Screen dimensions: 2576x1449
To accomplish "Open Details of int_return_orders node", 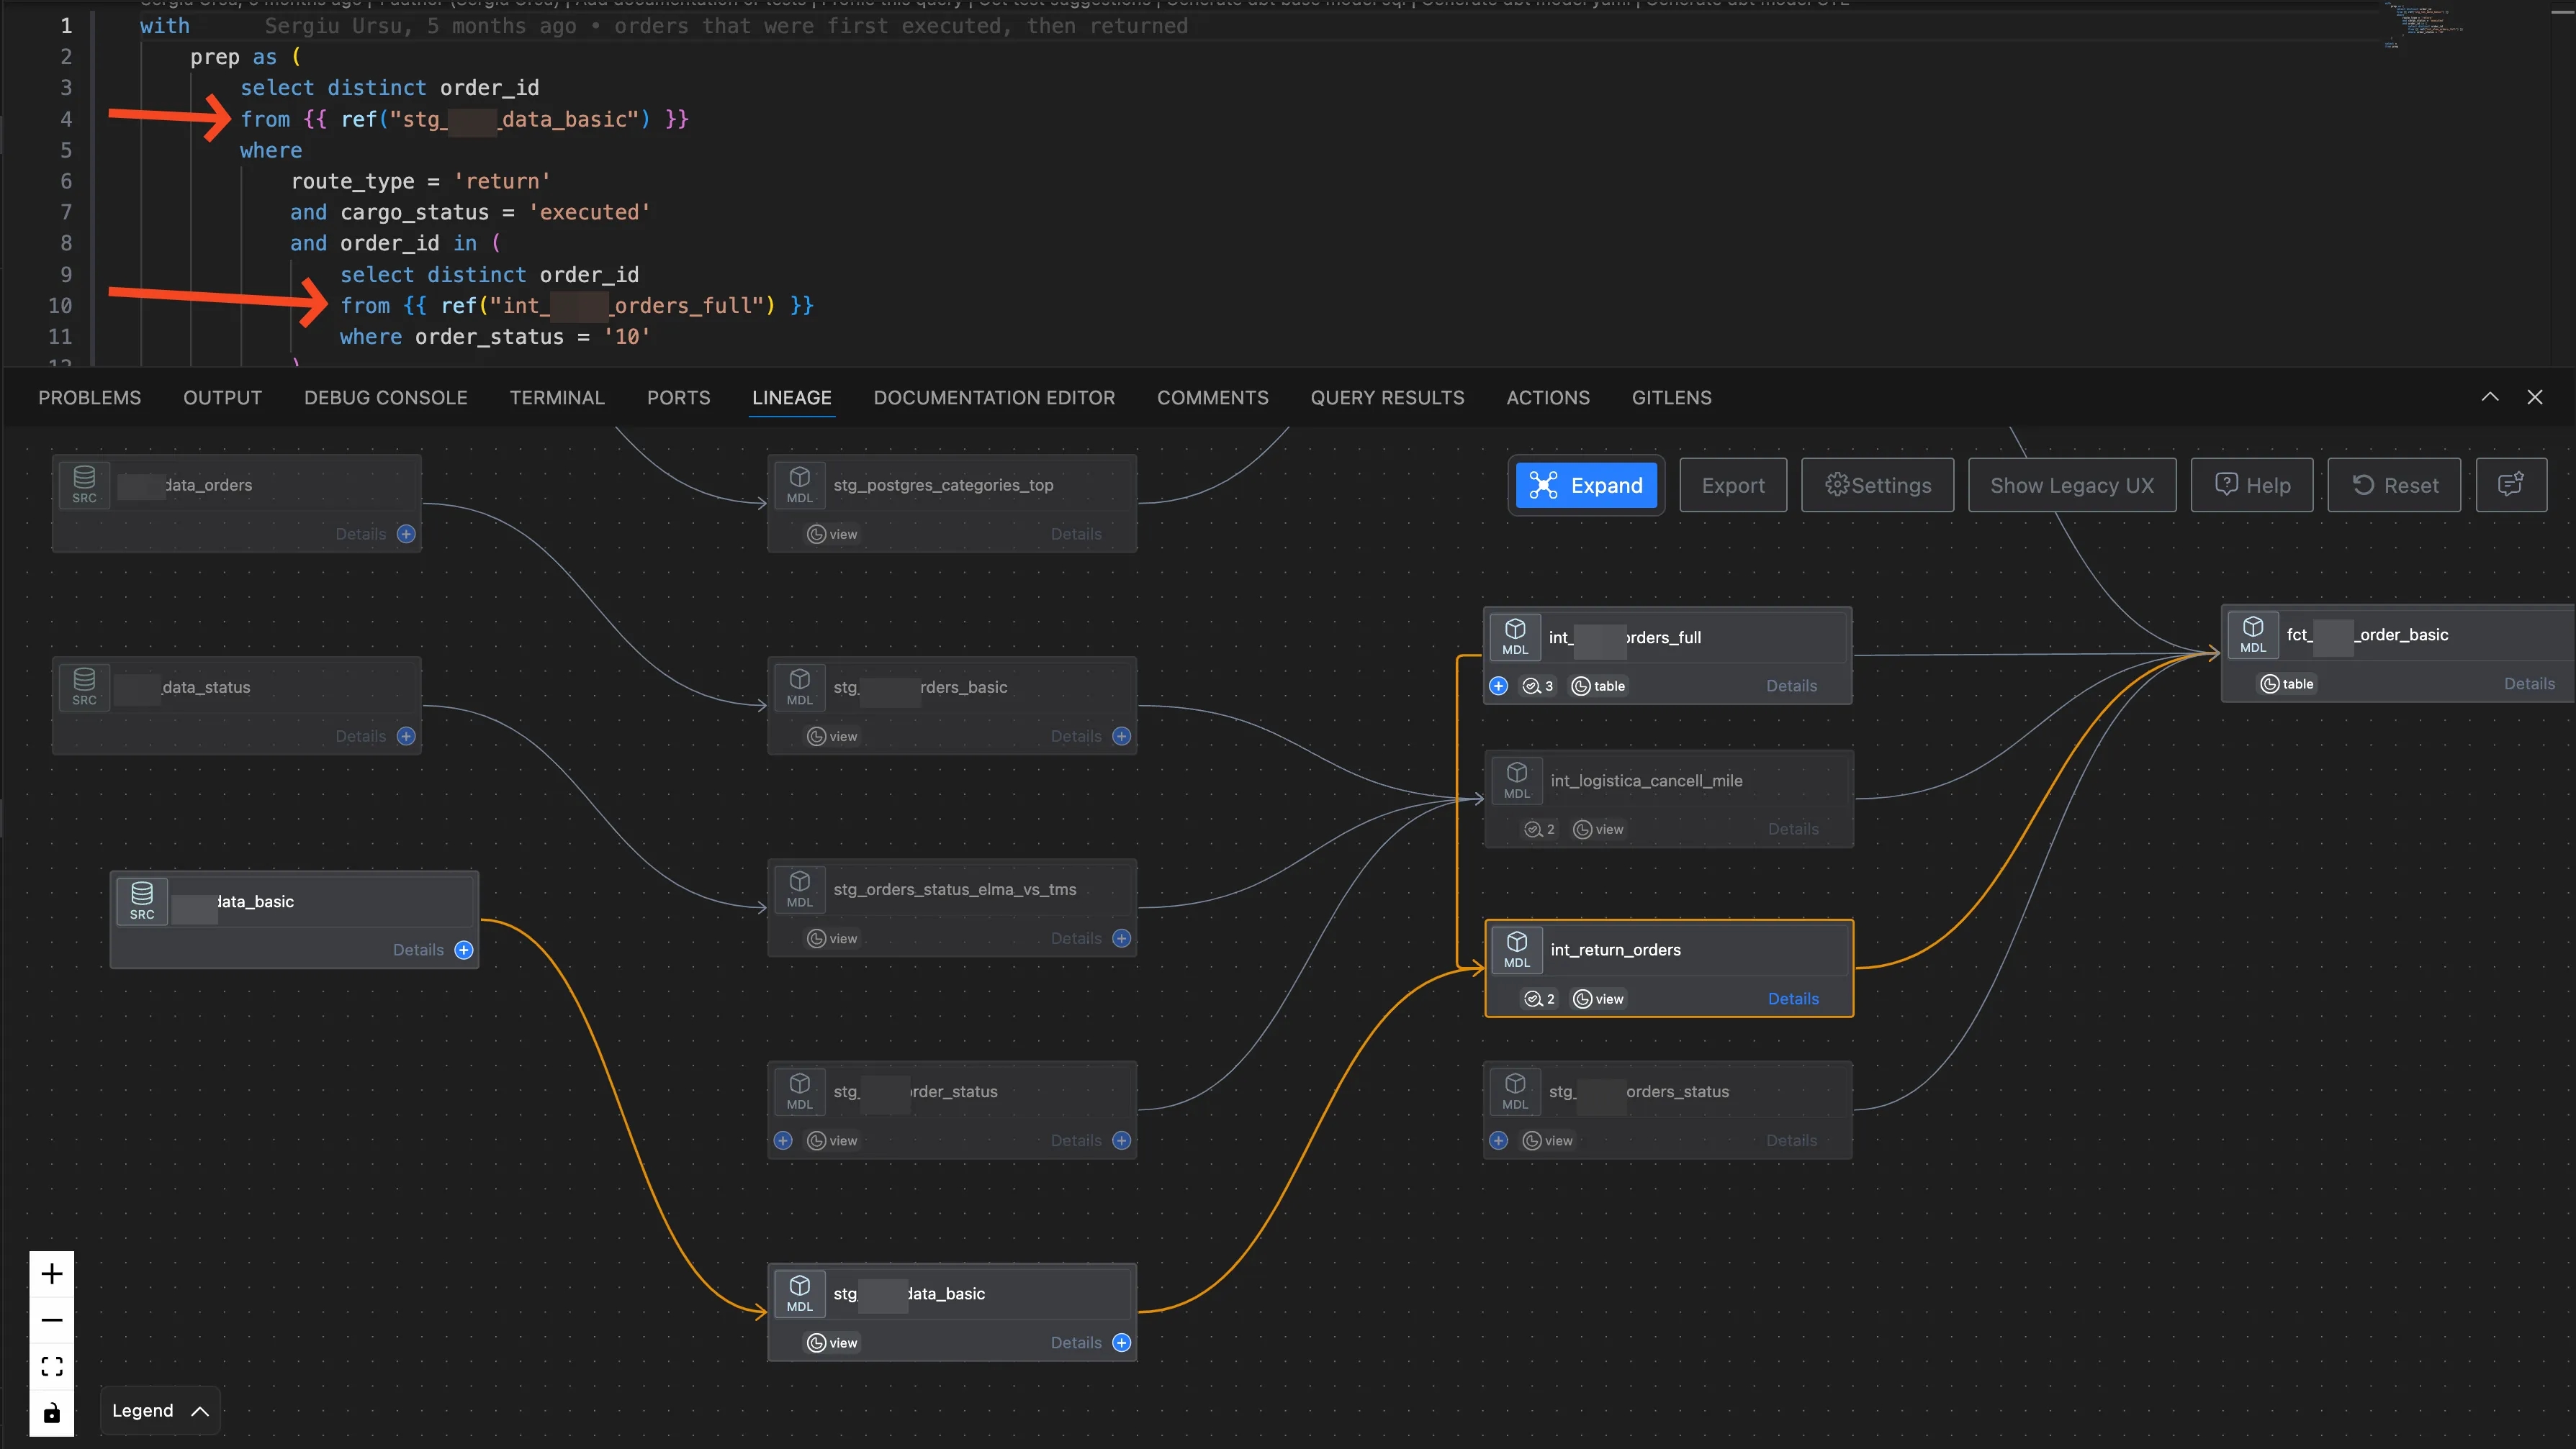I will (1793, 999).
